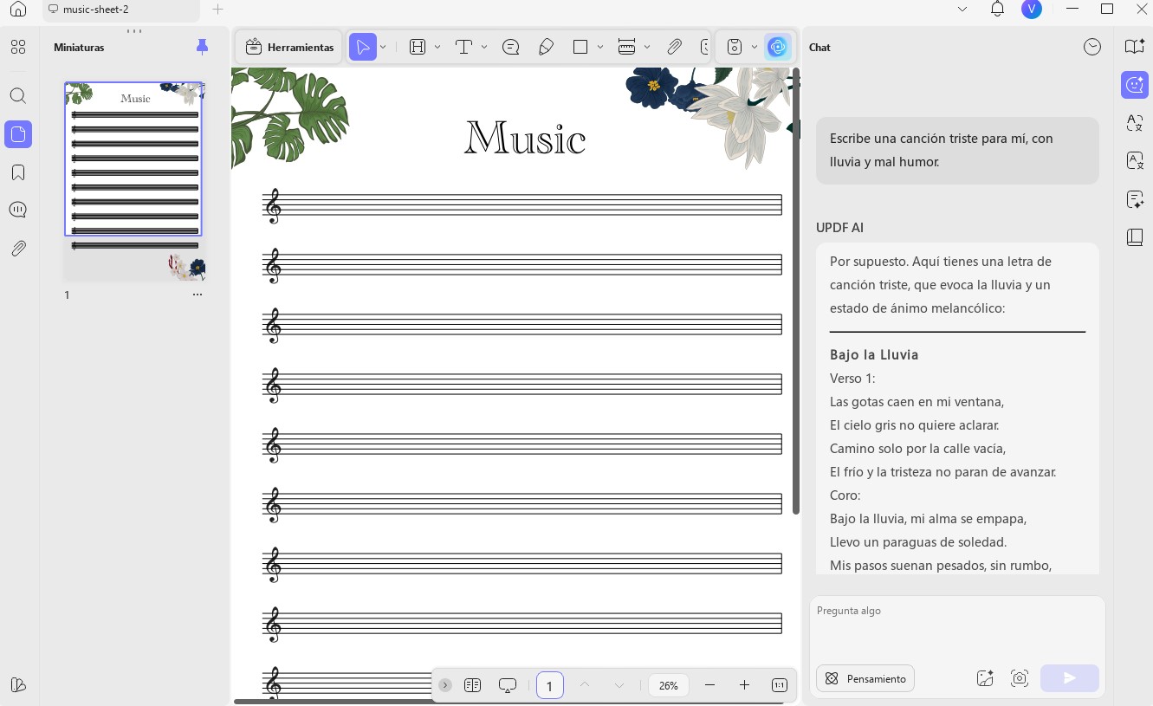
Task: Collapse the bottom page toolbar arrow
Action: (x=445, y=685)
